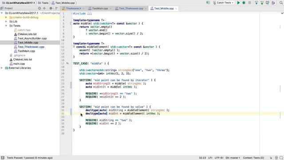The width and height of the screenshot is (284, 160).
Task: Click 'Tests Passed: 1 passed' status message
Action: coord(30,158)
